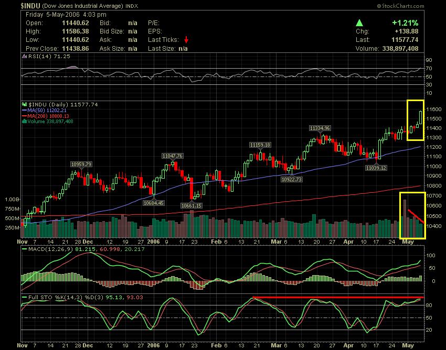Viewport: 446px width, 350px height.
Task: Click the 'INDX' exchange label
Action: coord(132,6)
